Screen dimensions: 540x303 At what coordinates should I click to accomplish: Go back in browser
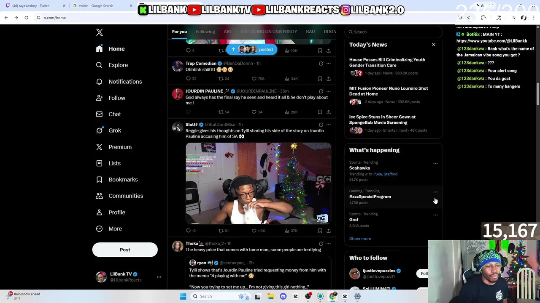tap(6, 18)
